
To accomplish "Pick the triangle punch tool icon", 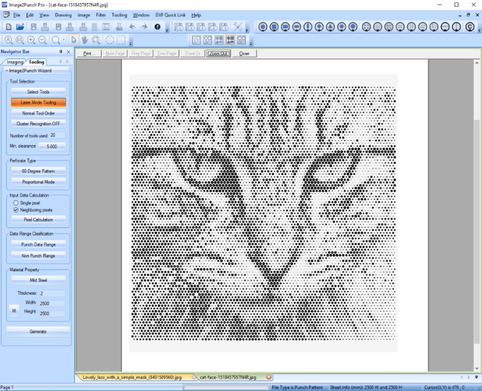I will pos(330,27).
